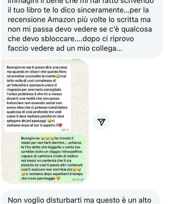Click the sweat-smile emoji after la mente
192x204 pixels.
click(58, 76)
